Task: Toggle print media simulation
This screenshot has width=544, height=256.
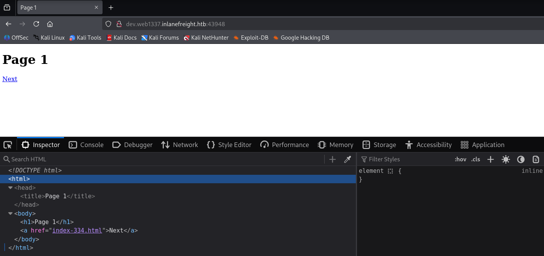Action: pos(536,159)
